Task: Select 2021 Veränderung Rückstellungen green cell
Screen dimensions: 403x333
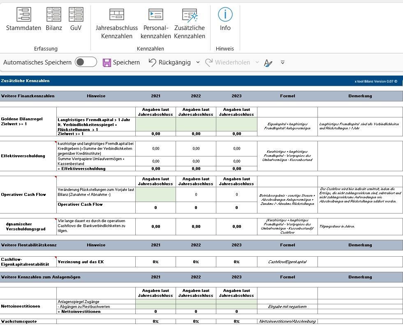Action: (x=156, y=195)
